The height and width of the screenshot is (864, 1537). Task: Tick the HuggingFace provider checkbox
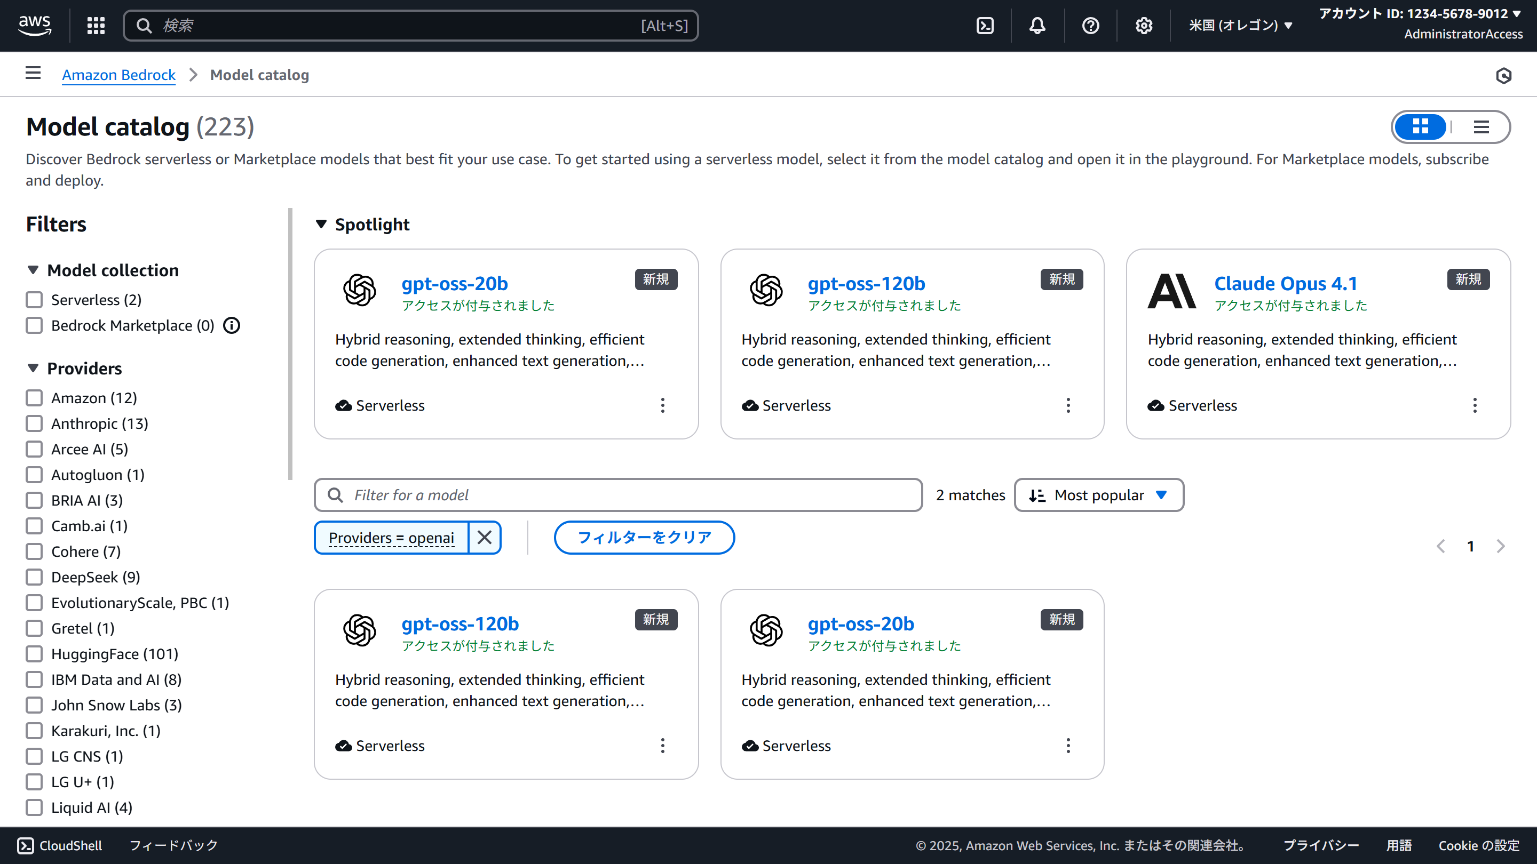pyautogui.click(x=35, y=654)
